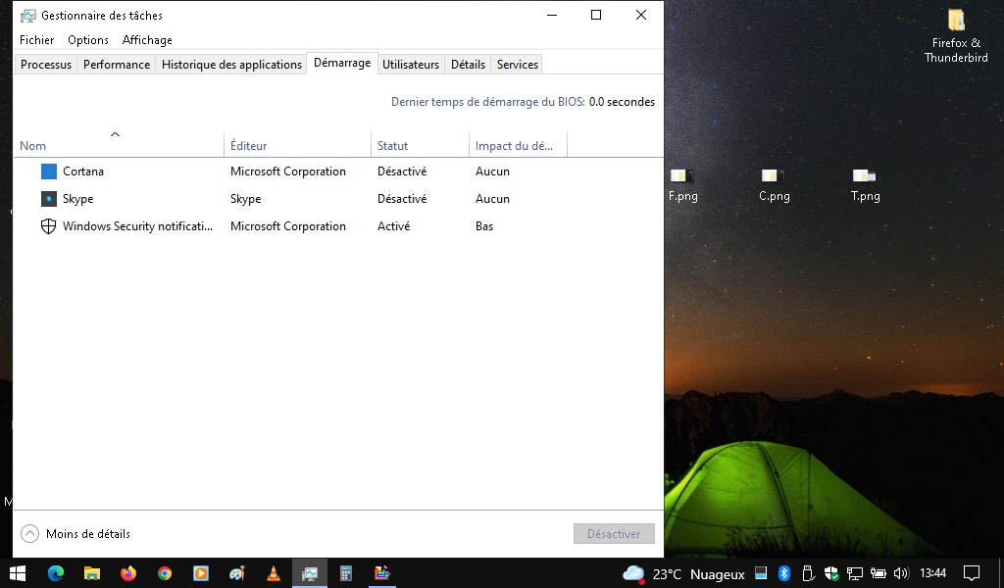This screenshot has width=1004, height=588.
Task: Click the Activé status cell
Action: [394, 225]
